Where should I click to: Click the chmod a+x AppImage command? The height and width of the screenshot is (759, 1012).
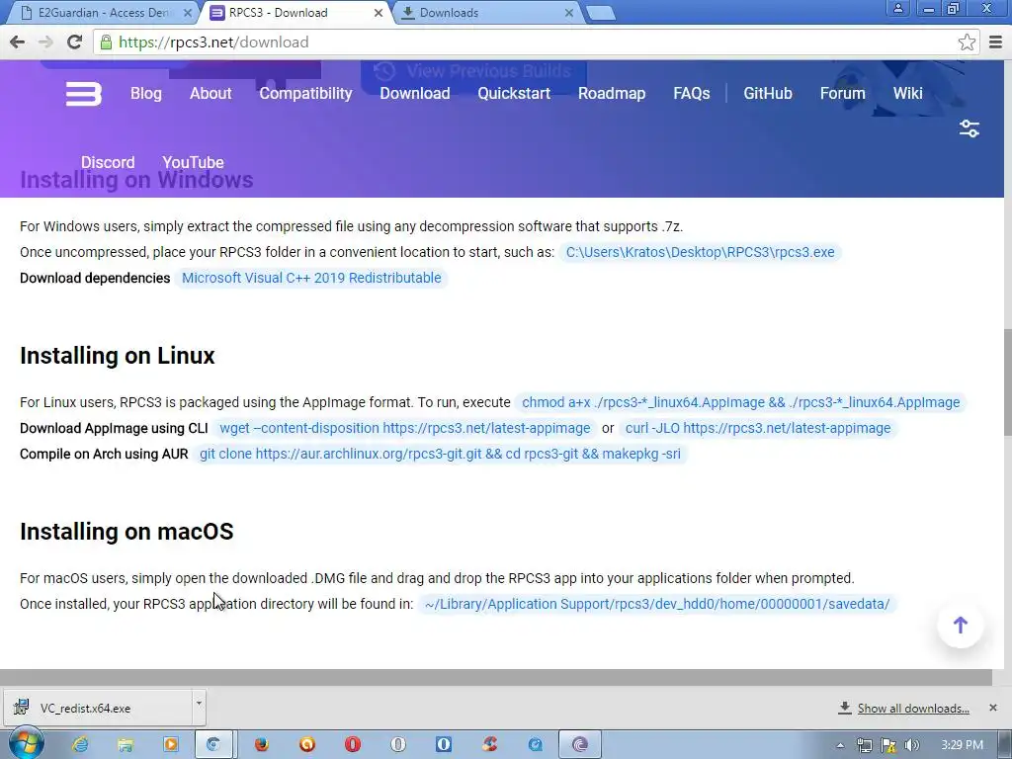[x=741, y=403]
